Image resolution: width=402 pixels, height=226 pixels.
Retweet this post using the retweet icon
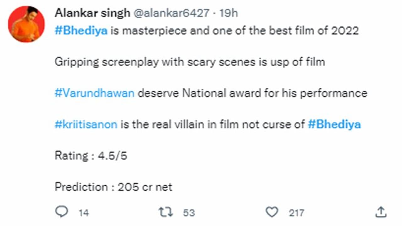tap(166, 212)
